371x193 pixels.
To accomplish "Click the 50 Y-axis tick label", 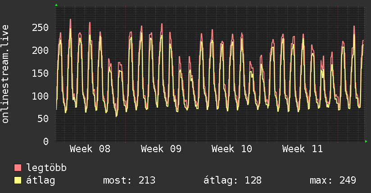I will tap(43, 119).
